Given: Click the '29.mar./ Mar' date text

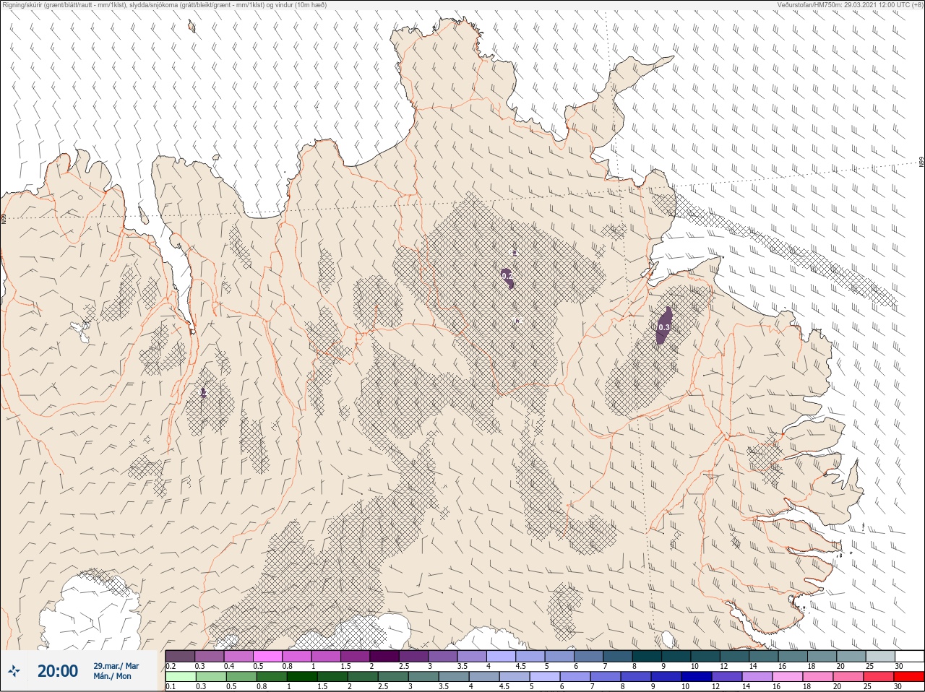Looking at the screenshot, I should click(116, 666).
